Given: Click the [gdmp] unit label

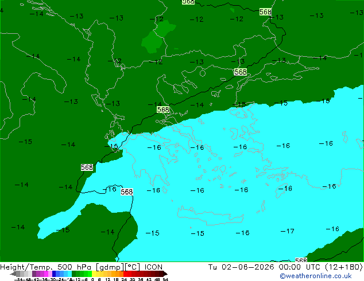Looking at the screenshot, I should click(109, 267).
